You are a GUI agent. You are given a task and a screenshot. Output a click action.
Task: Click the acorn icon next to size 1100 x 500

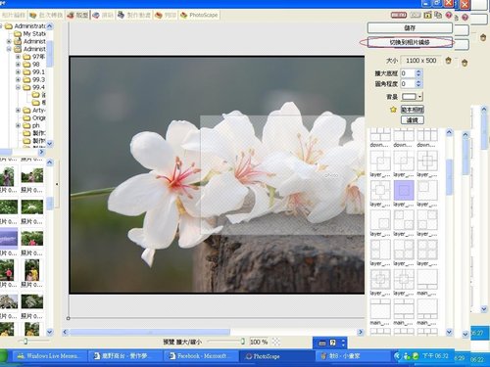pyautogui.click(x=449, y=61)
